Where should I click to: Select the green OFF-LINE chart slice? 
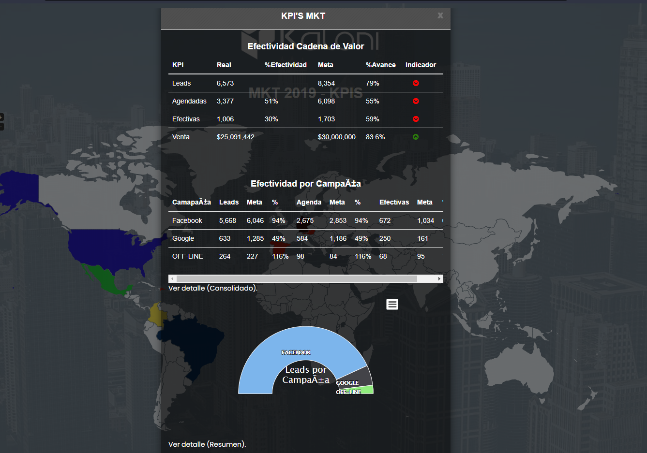(368, 390)
